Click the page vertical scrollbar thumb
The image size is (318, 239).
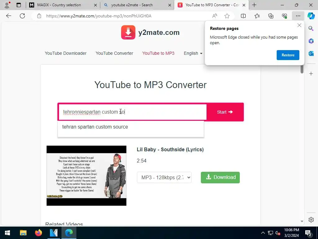[x=302, y=69]
